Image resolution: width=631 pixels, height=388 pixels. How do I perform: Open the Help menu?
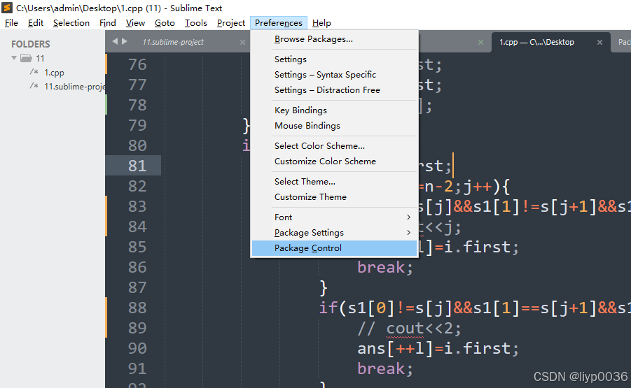[321, 23]
